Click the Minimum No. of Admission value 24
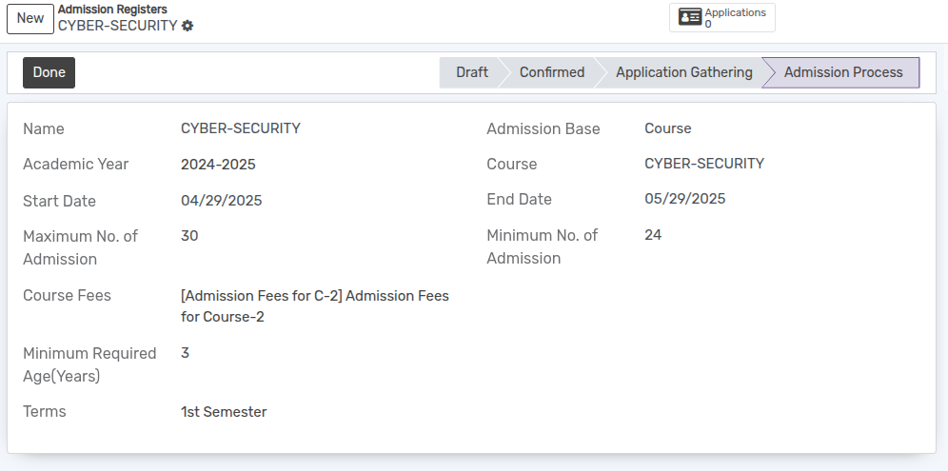 click(x=653, y=235)
